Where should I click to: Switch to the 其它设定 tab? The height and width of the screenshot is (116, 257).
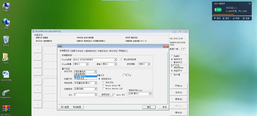113,51
